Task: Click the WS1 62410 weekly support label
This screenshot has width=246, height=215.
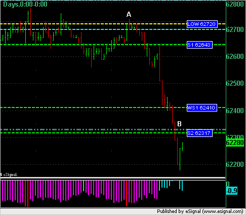Action: [202, 107]
